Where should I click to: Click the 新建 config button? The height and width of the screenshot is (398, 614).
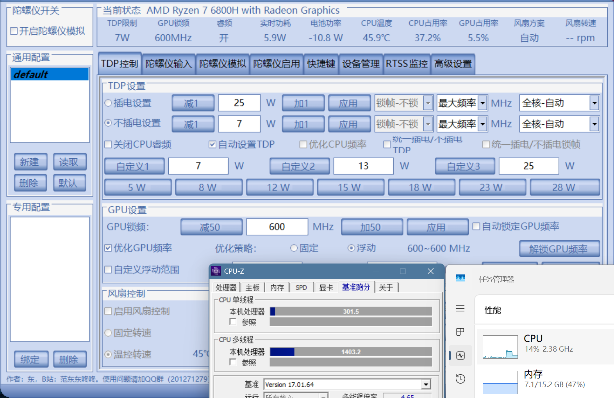click(x=30, y=162)
